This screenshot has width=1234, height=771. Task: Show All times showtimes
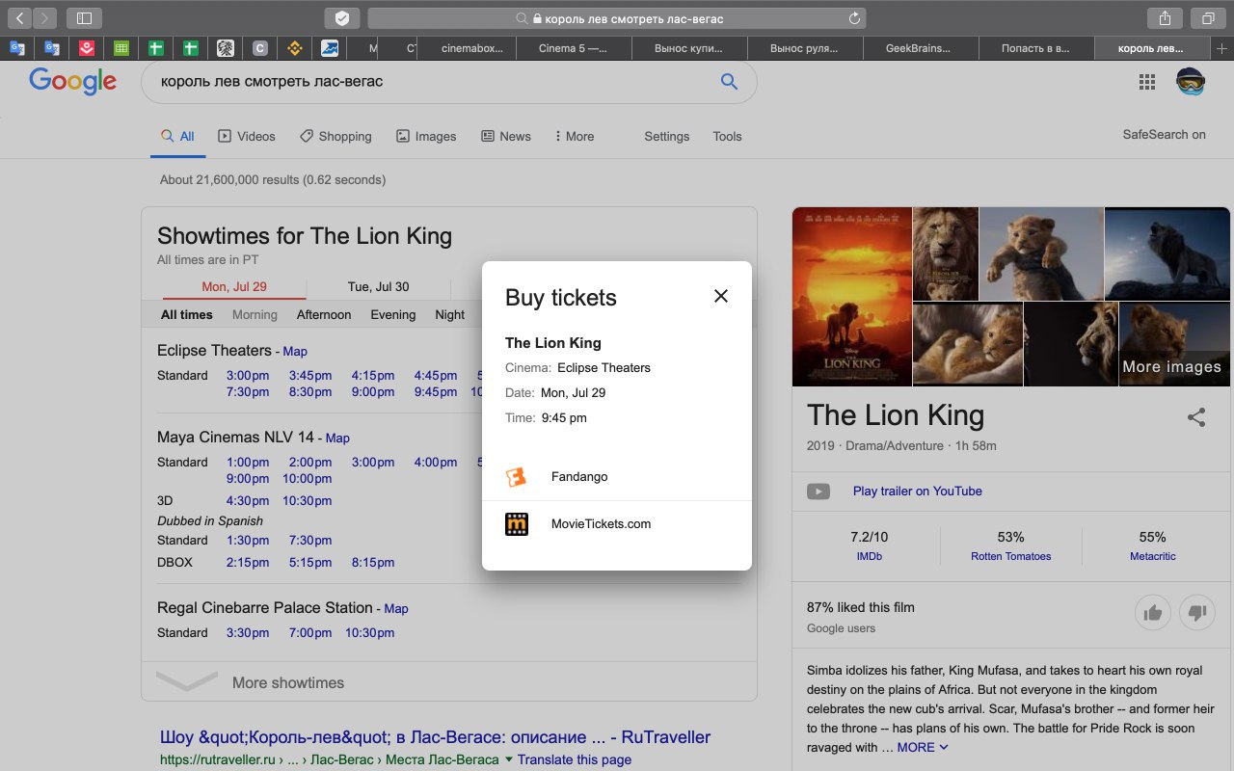click(187, 314)
